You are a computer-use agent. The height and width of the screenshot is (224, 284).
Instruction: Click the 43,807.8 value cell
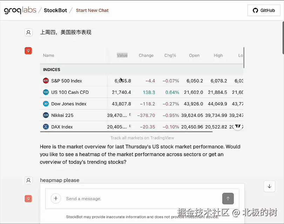[121, 104]
